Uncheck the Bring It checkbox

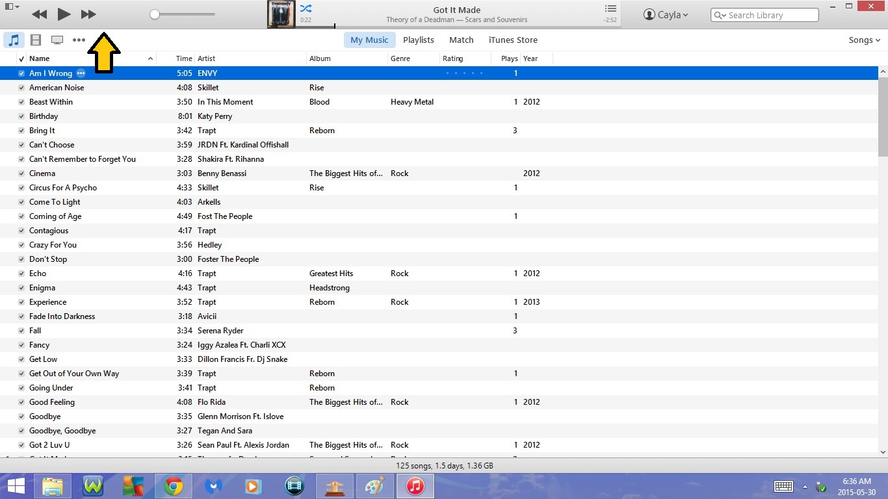point(21,131)
